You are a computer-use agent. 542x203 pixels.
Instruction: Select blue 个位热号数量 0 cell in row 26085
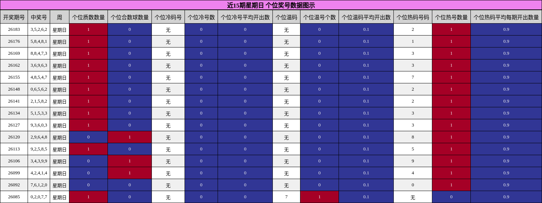451,197
